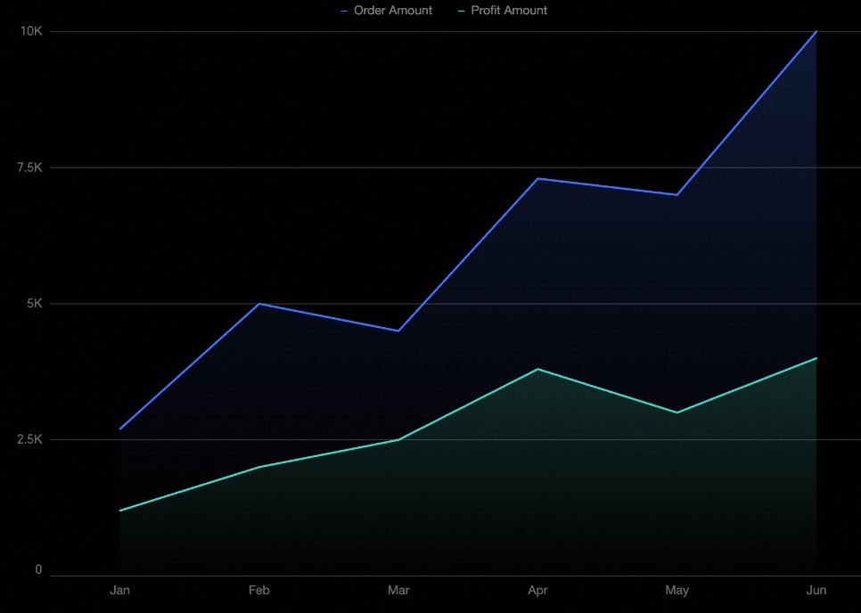Image resolution: width=861 pixels, height=613 pixels.
Task: Select the May x-axis label
Action: pos(677,591)
